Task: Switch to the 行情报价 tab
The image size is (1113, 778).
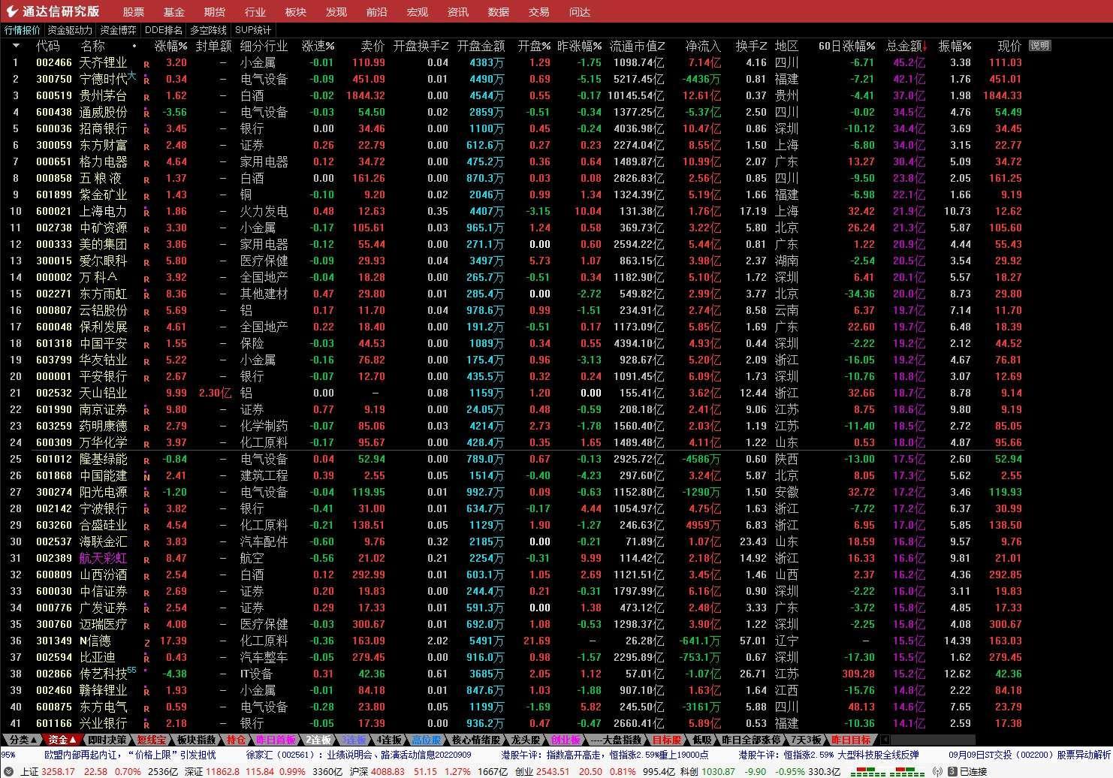Action: point(23,30)
